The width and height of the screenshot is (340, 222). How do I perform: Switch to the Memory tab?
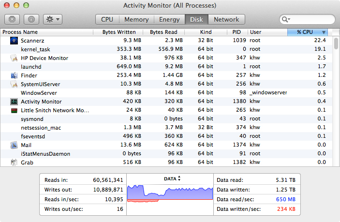click(136, 19)
